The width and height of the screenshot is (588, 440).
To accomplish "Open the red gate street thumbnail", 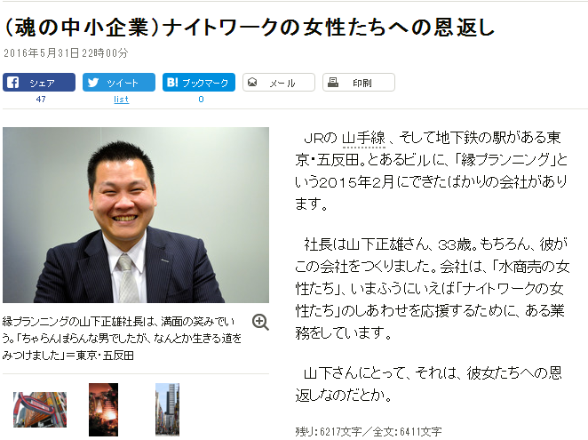I will pyautogui.click(x=40, y=410).
